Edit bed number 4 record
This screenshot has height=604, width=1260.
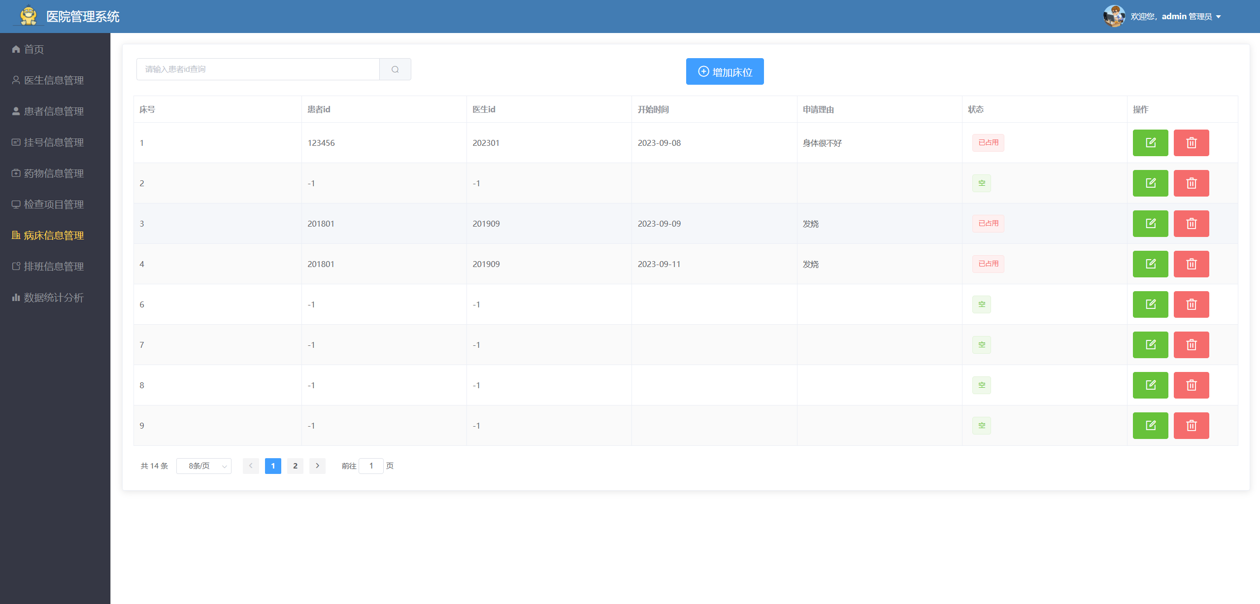(1150, 264)
